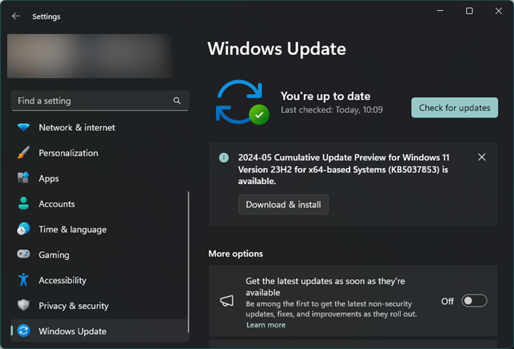Click the Find a setting search box
The height and width of the screenshot is (349, 514).
[x=99, y=101]
